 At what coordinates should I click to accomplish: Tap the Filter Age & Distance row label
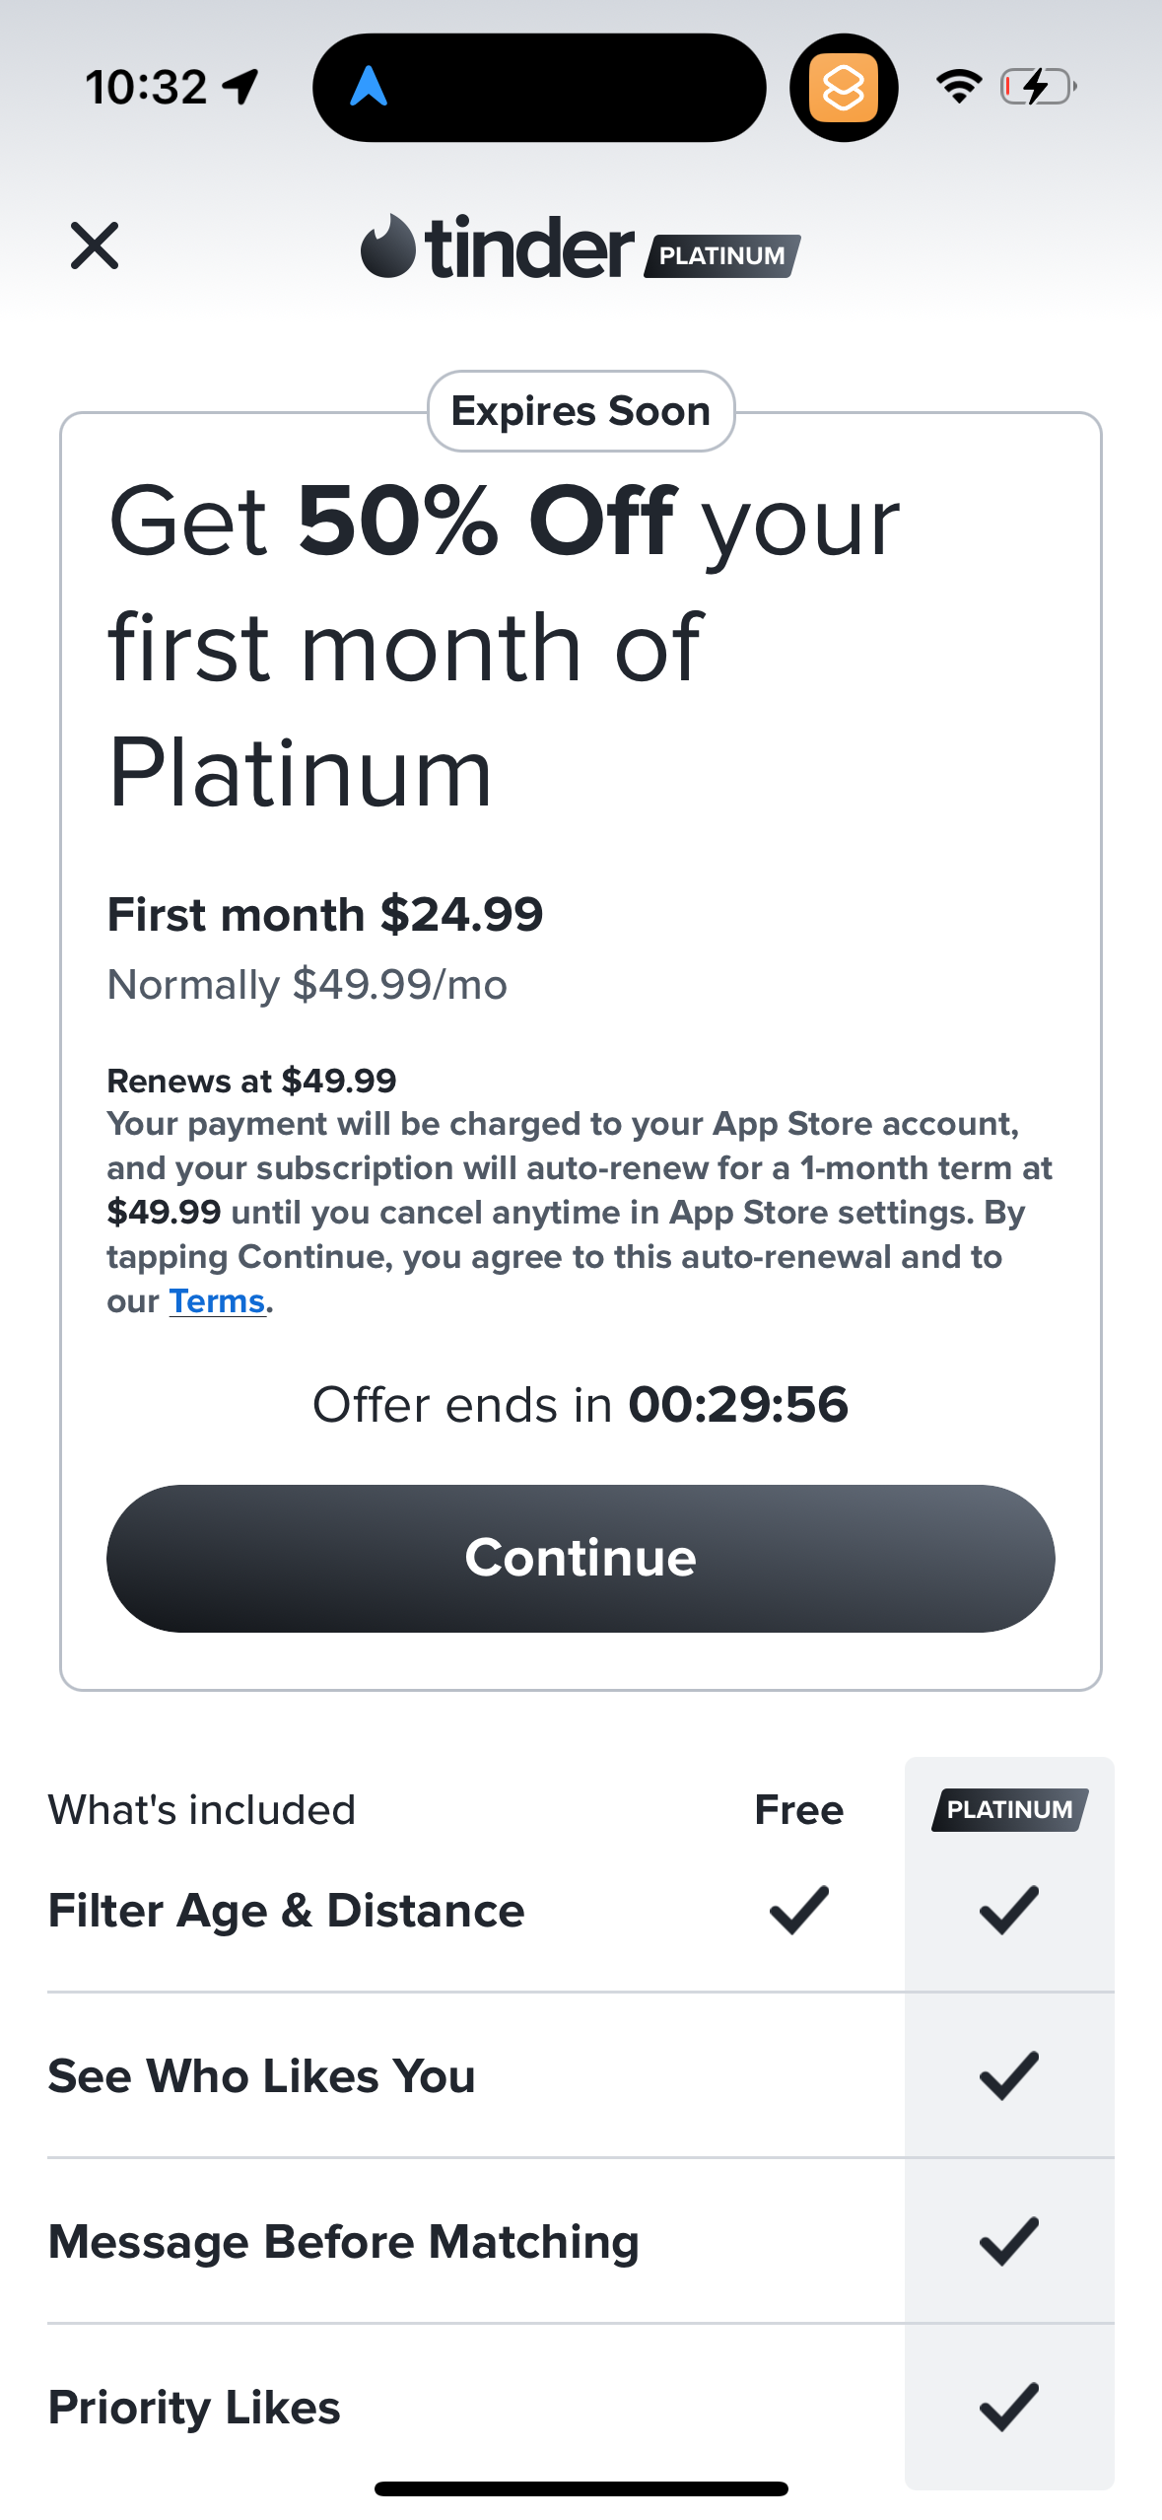click(x=286, y=1910)
